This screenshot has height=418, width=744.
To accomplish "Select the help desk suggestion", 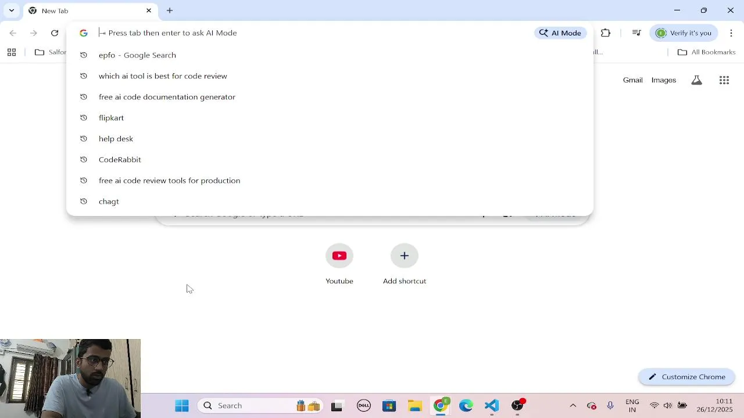I will [x=330, y=139].
